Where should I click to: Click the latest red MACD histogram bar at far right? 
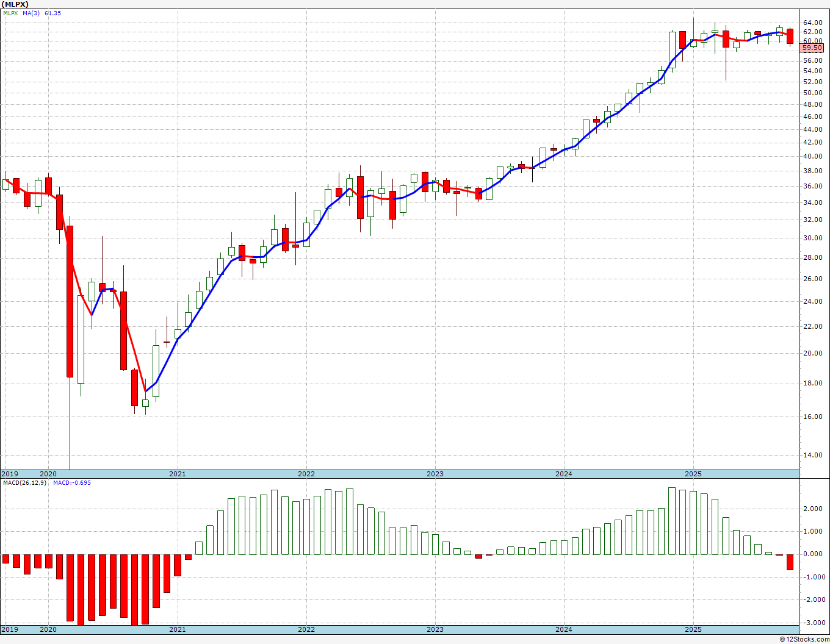(790, 562)
